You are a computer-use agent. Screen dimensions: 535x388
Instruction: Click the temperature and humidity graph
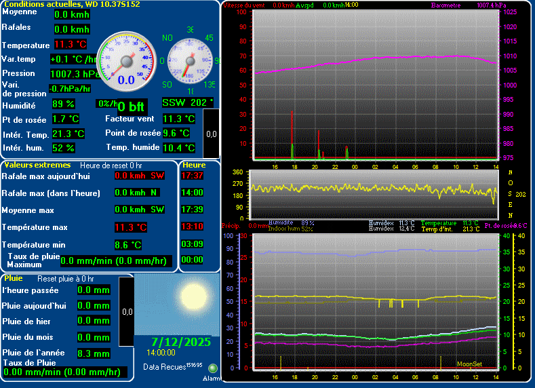(x=374, y=301)
